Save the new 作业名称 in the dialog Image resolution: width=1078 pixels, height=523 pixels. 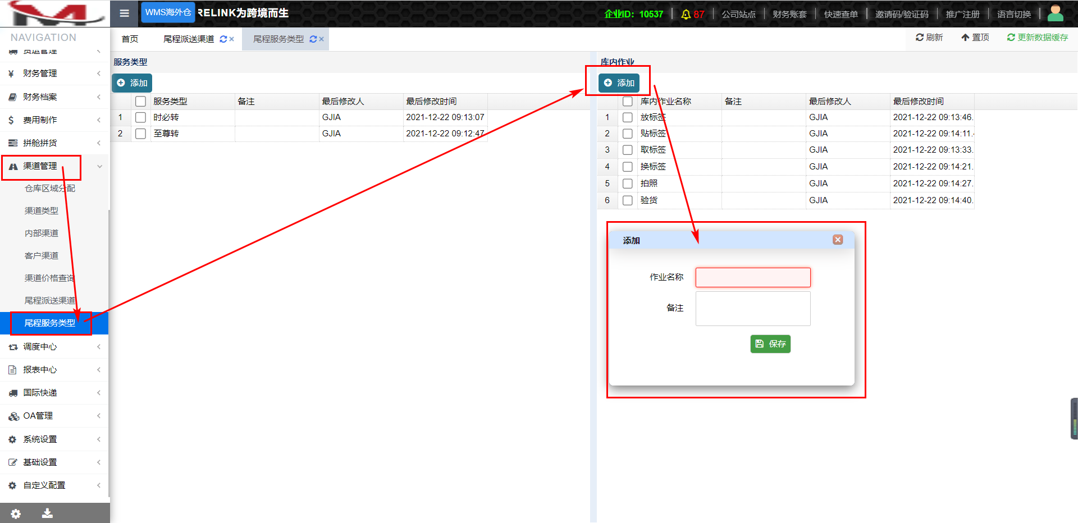770,344
